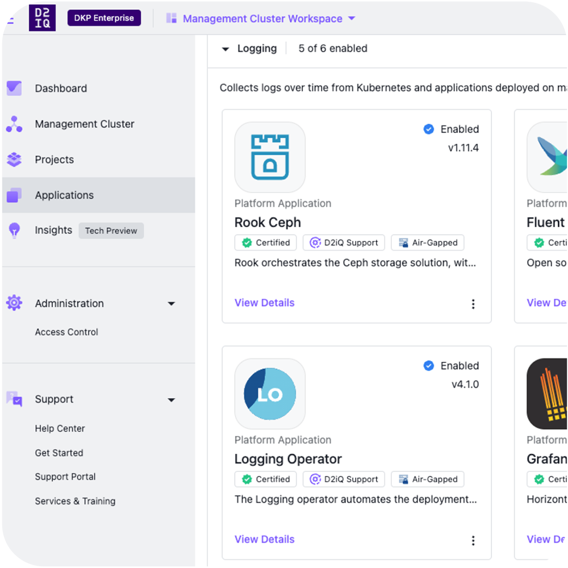The width and height of the screenshot is (568, 568).
Task: Select Applications in the sidebar
Action: coord(64,195)
